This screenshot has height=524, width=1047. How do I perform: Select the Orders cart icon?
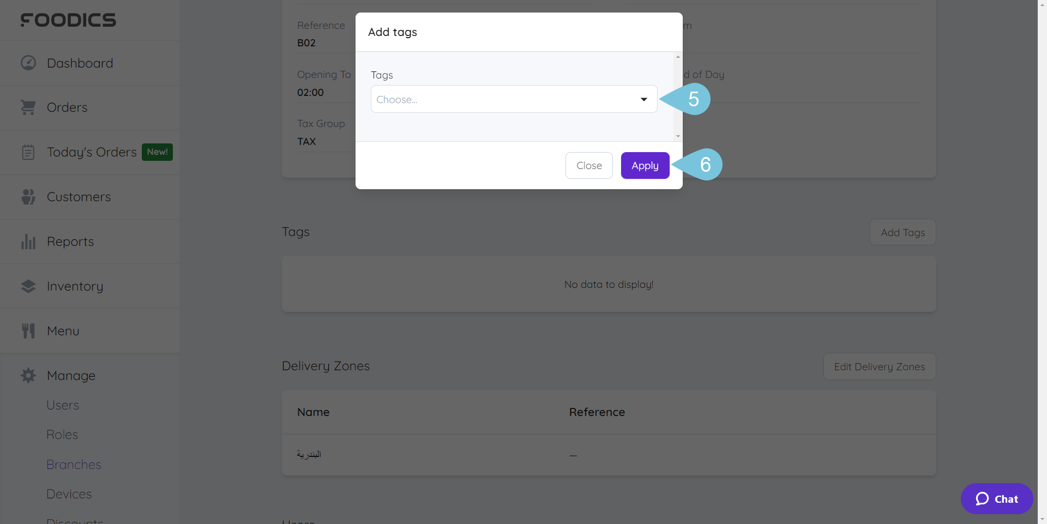coord(28,107)
